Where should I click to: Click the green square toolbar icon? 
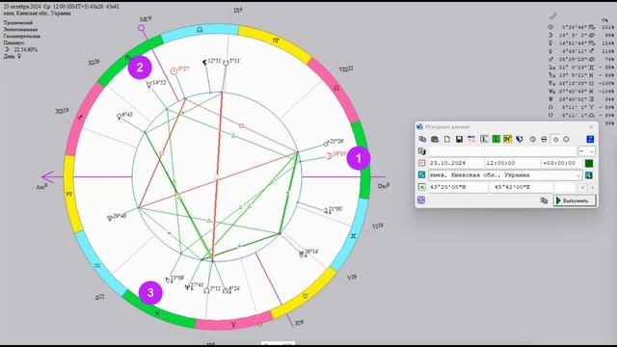click(496, 139)
